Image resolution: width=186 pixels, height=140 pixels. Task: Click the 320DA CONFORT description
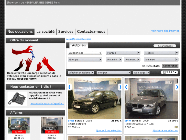[x=77, y=124]
